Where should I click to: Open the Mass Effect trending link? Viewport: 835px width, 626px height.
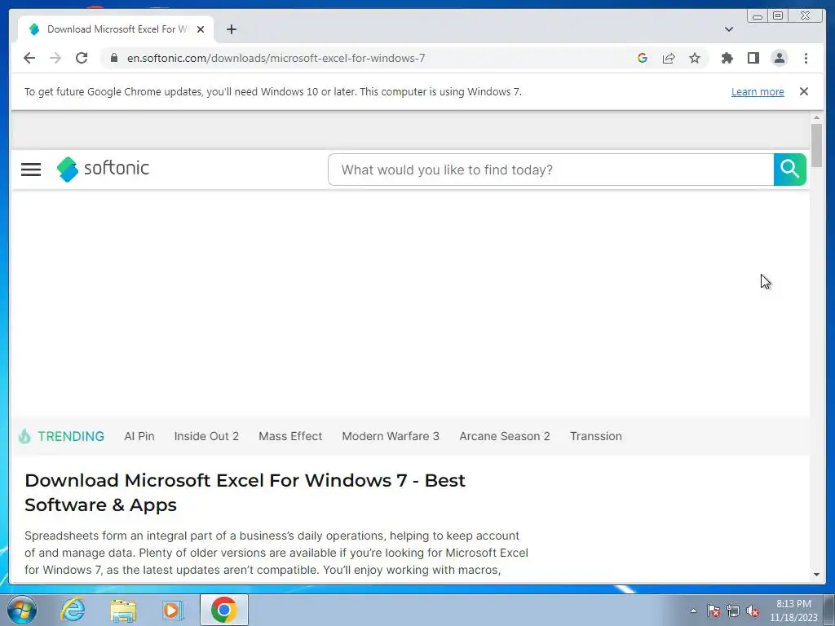290,436
